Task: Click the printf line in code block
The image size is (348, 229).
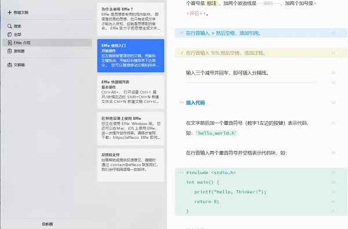Action: [230, 192]
